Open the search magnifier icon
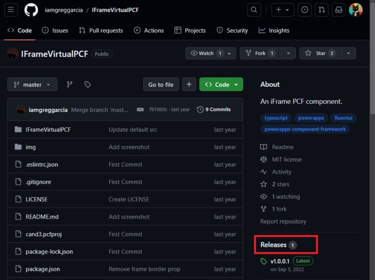 click(x=254, y=10)
